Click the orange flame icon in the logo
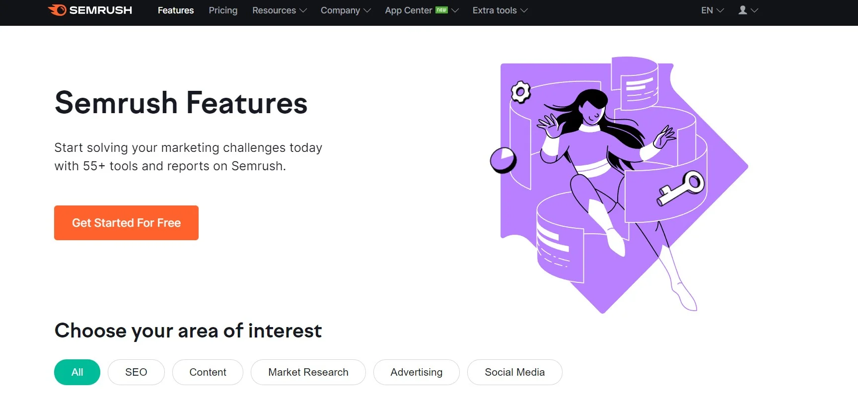This screenshot has width=858, height=403. pyautogui.click(x=56, y=10)
